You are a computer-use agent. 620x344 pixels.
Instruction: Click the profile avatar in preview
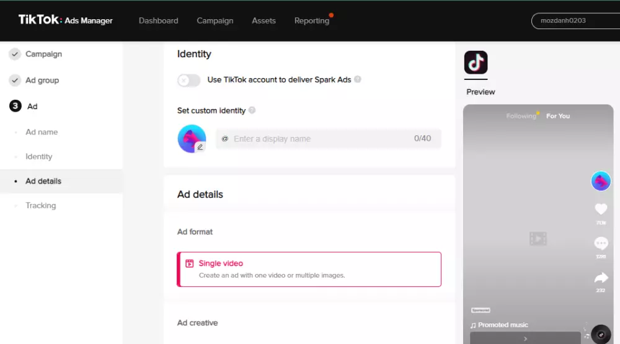pyautogui.click(x=601, y=181)
